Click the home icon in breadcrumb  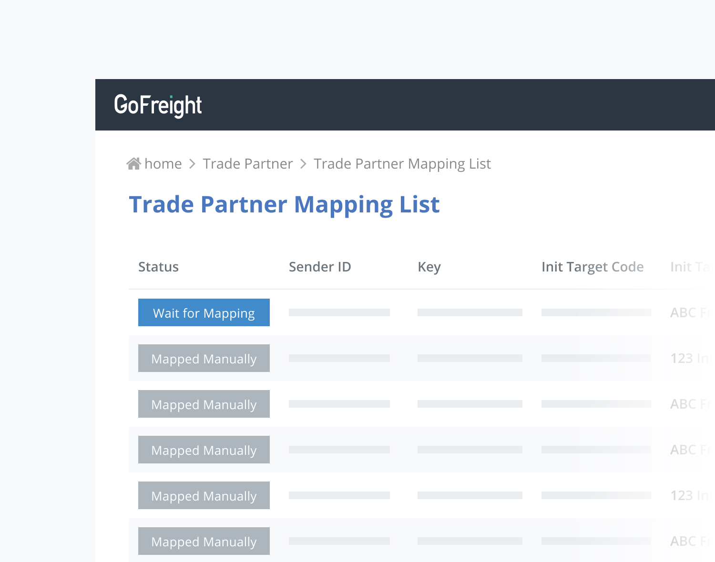point(133,164)
